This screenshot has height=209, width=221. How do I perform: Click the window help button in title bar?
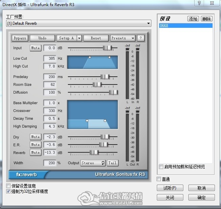[x=199, y=3]
